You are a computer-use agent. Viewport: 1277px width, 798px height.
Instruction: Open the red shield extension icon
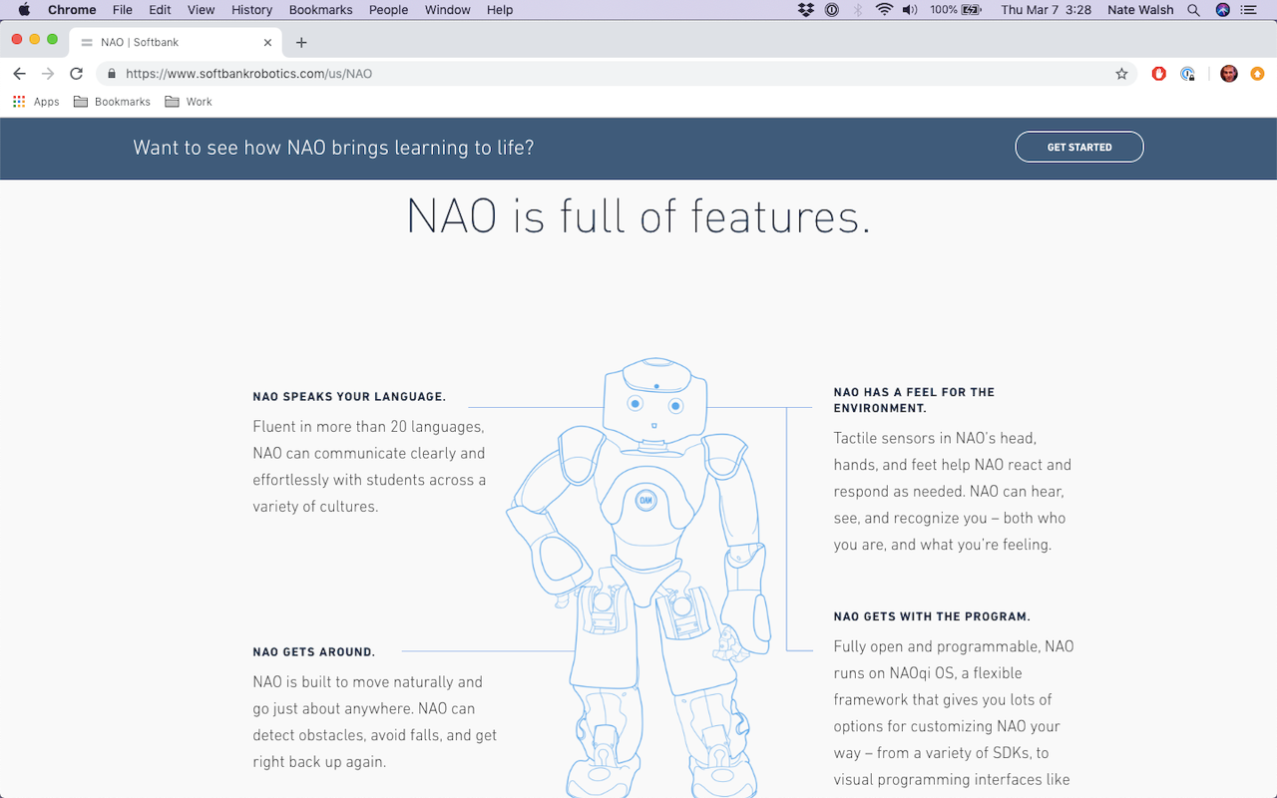click(1158, 74)
